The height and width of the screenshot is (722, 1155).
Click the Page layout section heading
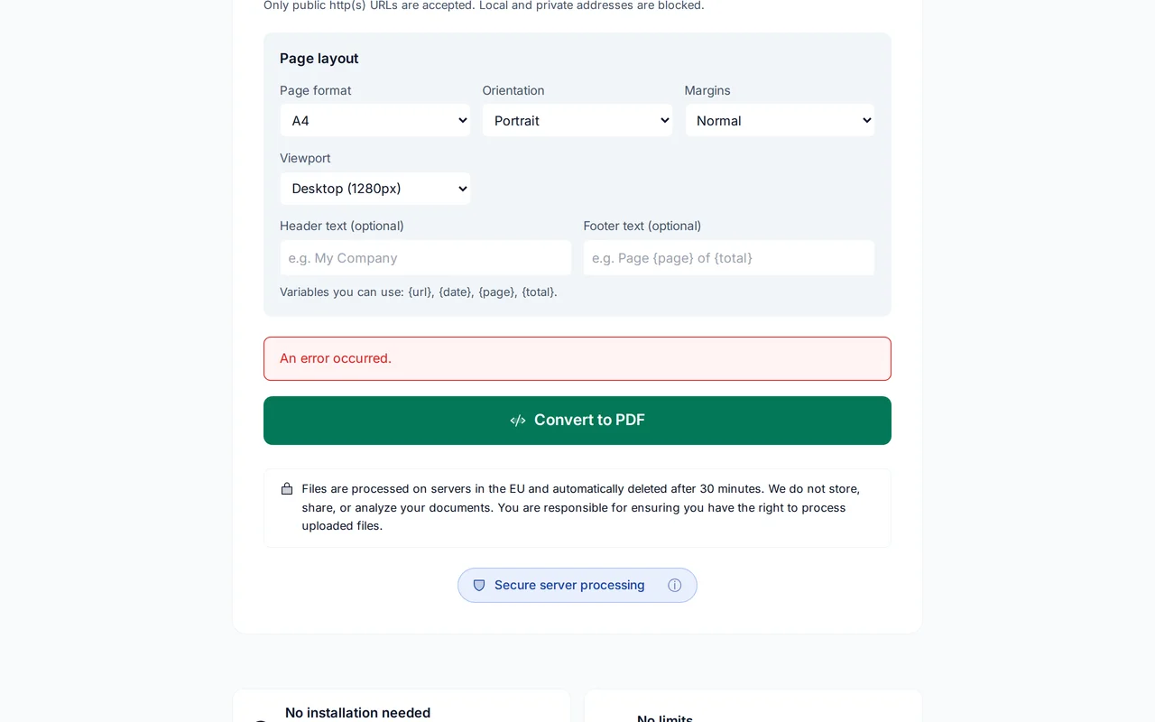(319, 58)
